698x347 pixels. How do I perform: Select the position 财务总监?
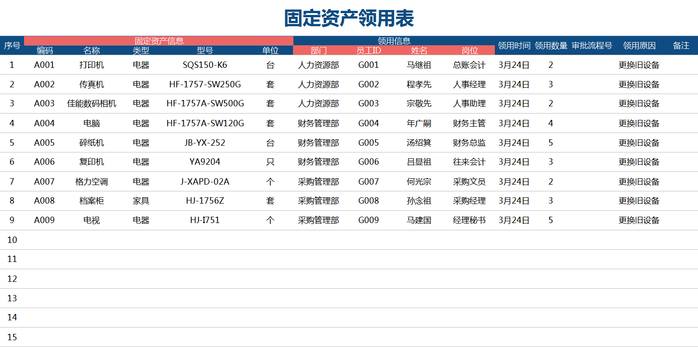(x=469, y=143)
